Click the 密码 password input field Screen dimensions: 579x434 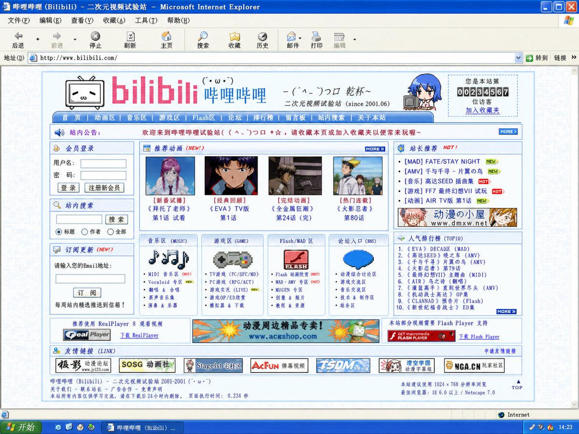tap(103, 176)
